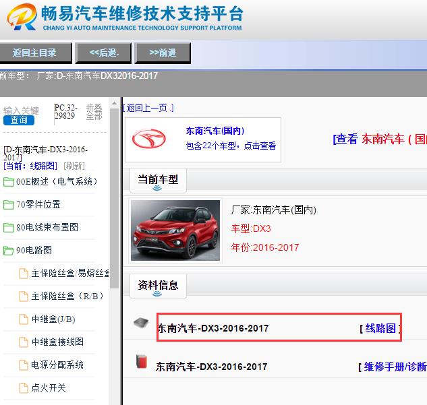The height and width of the screenshot is (405, 427).
Task: Open 主保险丝盒/易熔丝盒 document
Action: click(70, 273)
